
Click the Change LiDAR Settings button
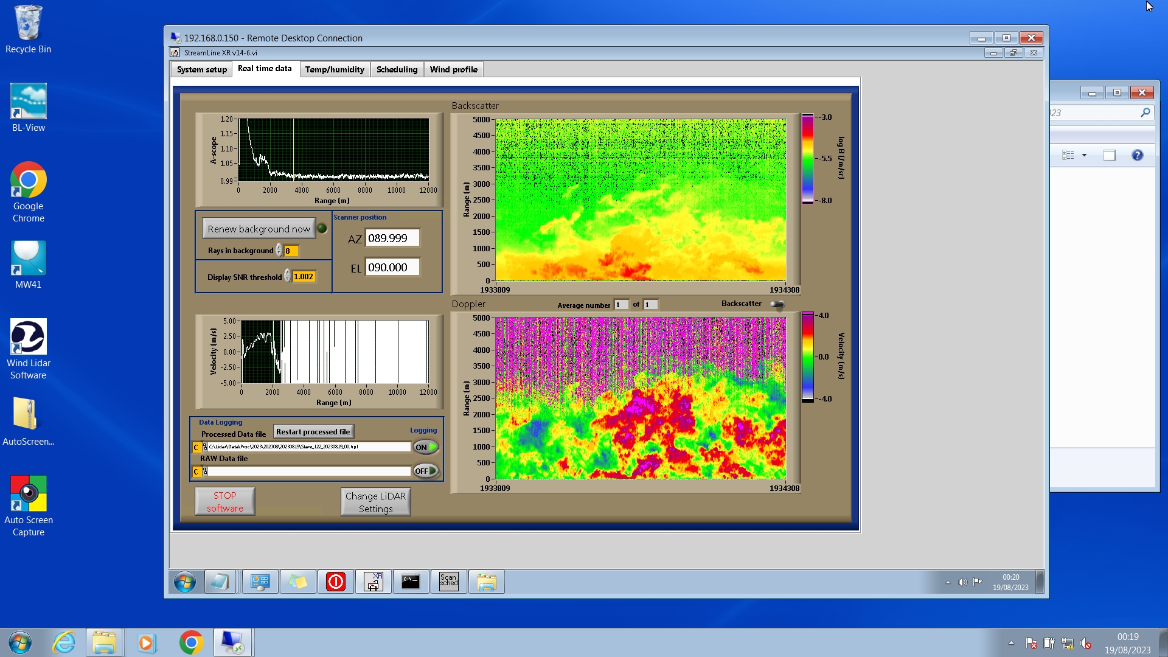pyautogui.click(x=375, y=502)
